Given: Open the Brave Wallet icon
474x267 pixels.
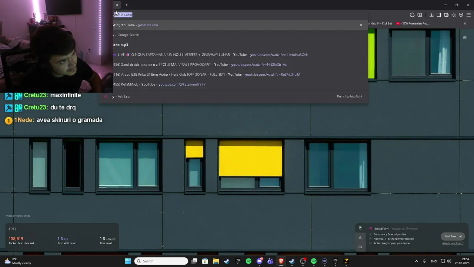Looking at the screenshot, I should coord(446,15).
